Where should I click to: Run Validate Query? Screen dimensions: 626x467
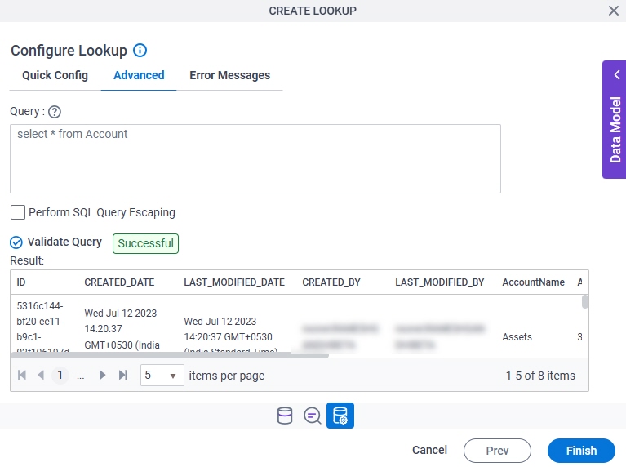[64, 242]
